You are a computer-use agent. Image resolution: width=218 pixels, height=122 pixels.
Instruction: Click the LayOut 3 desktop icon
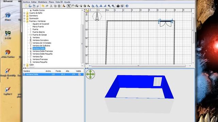tap(7, 91)
